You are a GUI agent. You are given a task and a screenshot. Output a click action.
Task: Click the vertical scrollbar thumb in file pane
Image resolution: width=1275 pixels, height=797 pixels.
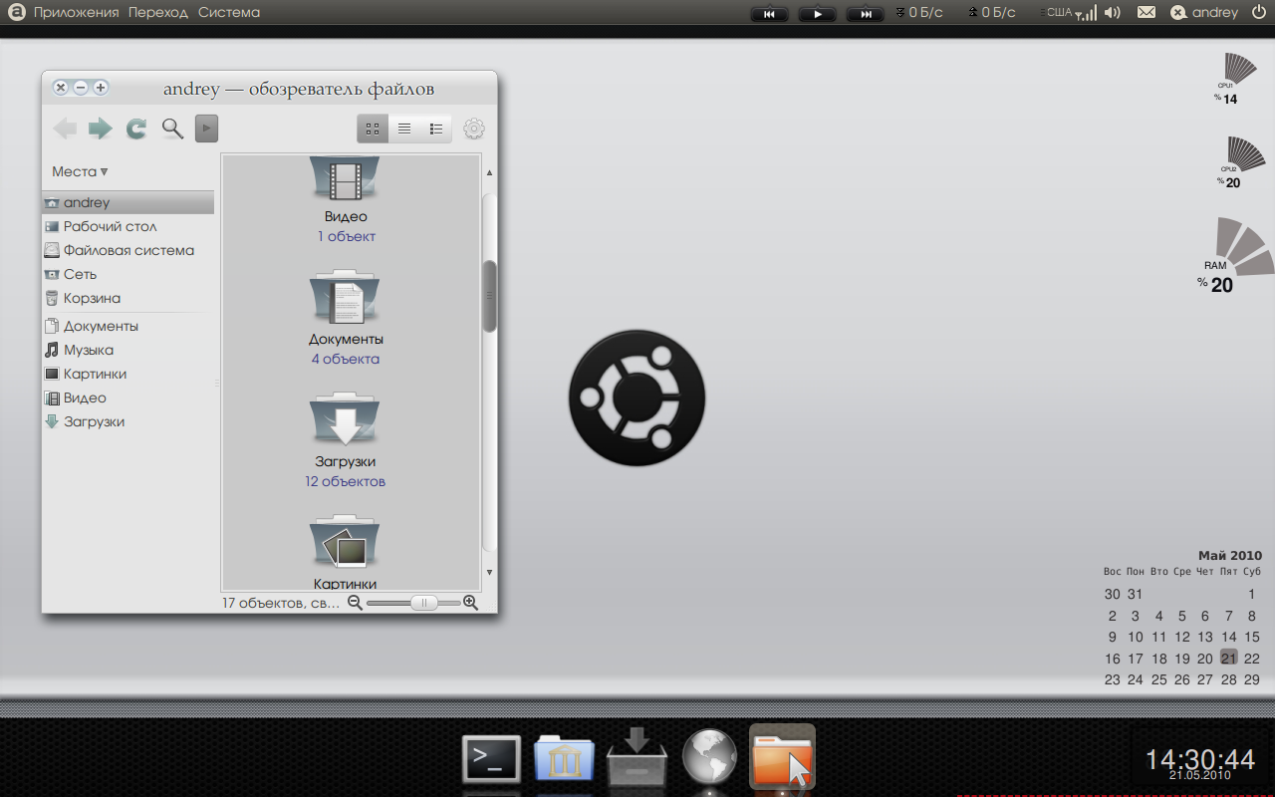click(x=489, y=296)
